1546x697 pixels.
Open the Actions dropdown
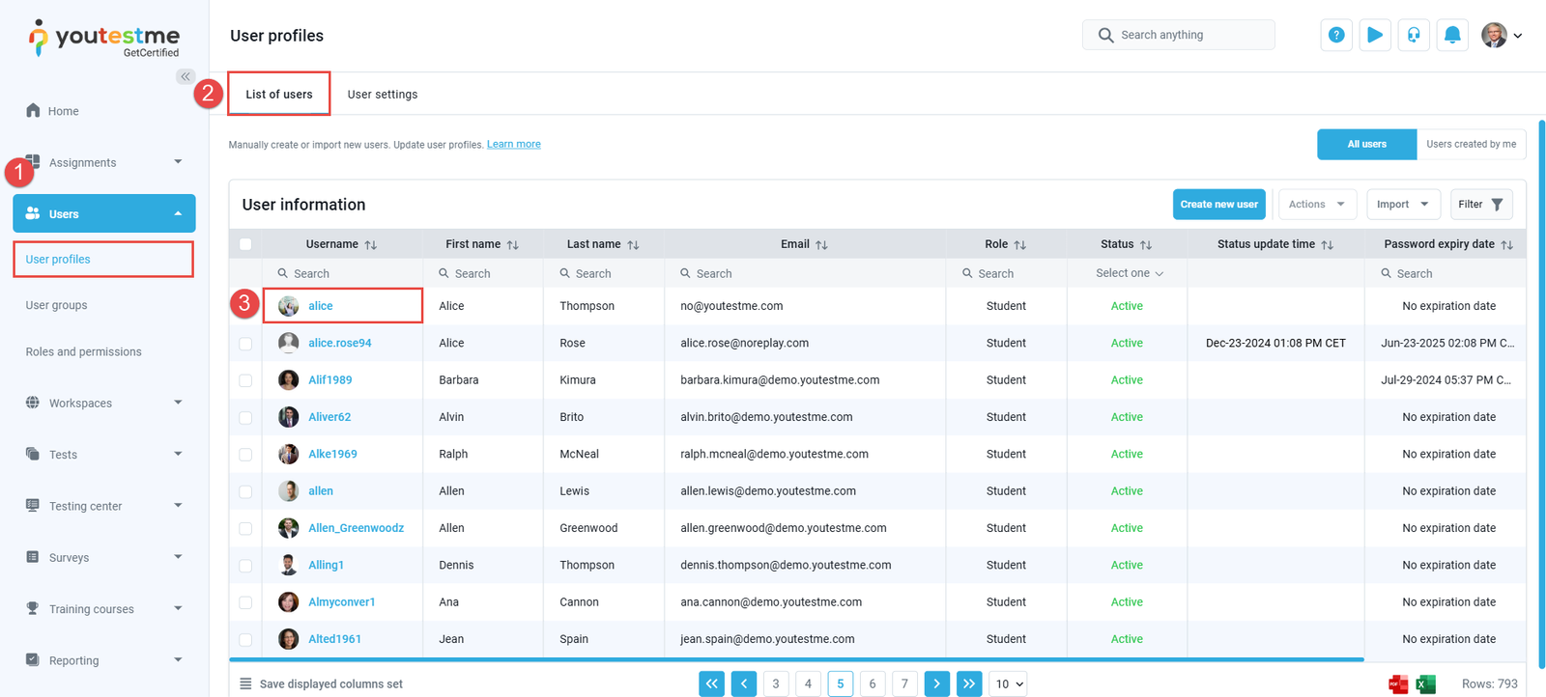pyautogui.click(x=1316, y=205)
